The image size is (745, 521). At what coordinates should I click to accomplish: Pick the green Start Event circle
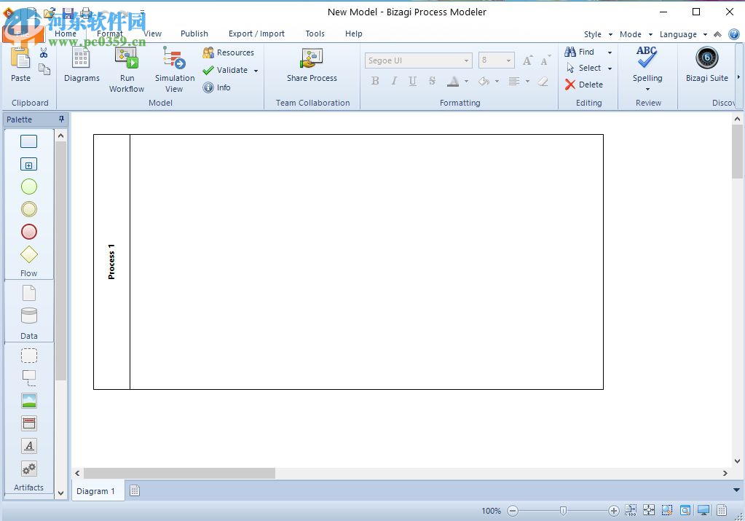point(28,187)
